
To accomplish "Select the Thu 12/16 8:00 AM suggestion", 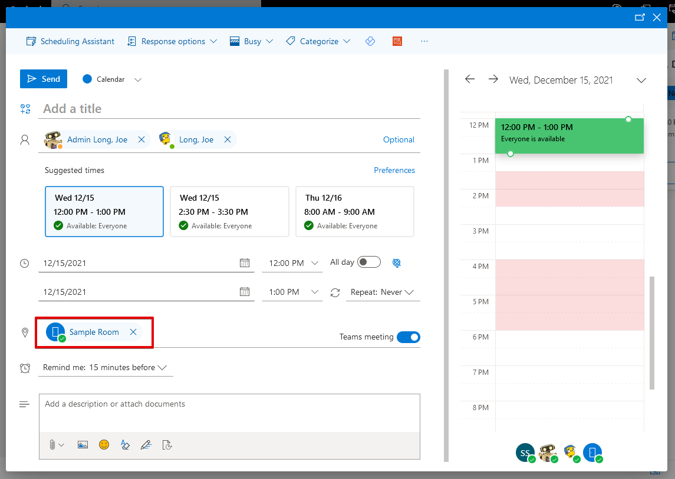I will tap(354, 212).
